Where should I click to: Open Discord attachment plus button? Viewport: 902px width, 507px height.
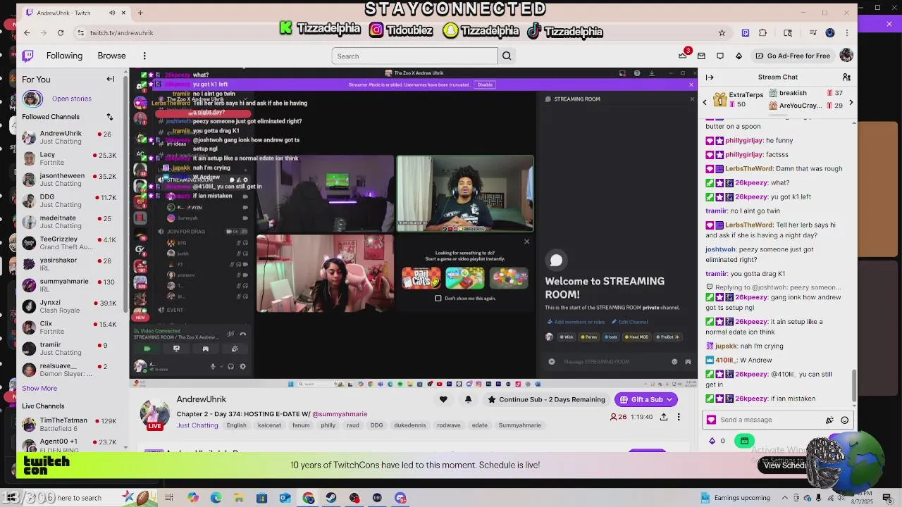coord(552,361)
